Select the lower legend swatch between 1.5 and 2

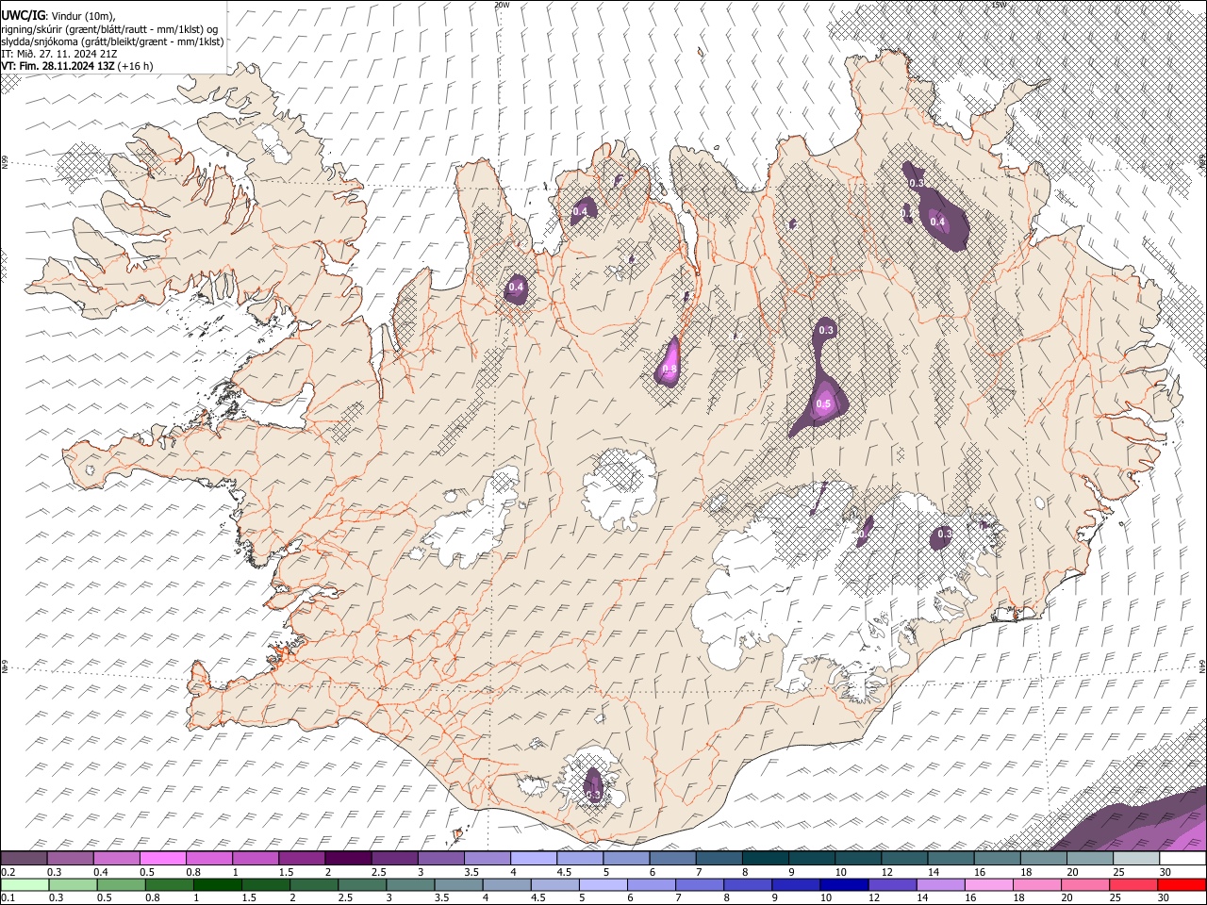point(267,884)
